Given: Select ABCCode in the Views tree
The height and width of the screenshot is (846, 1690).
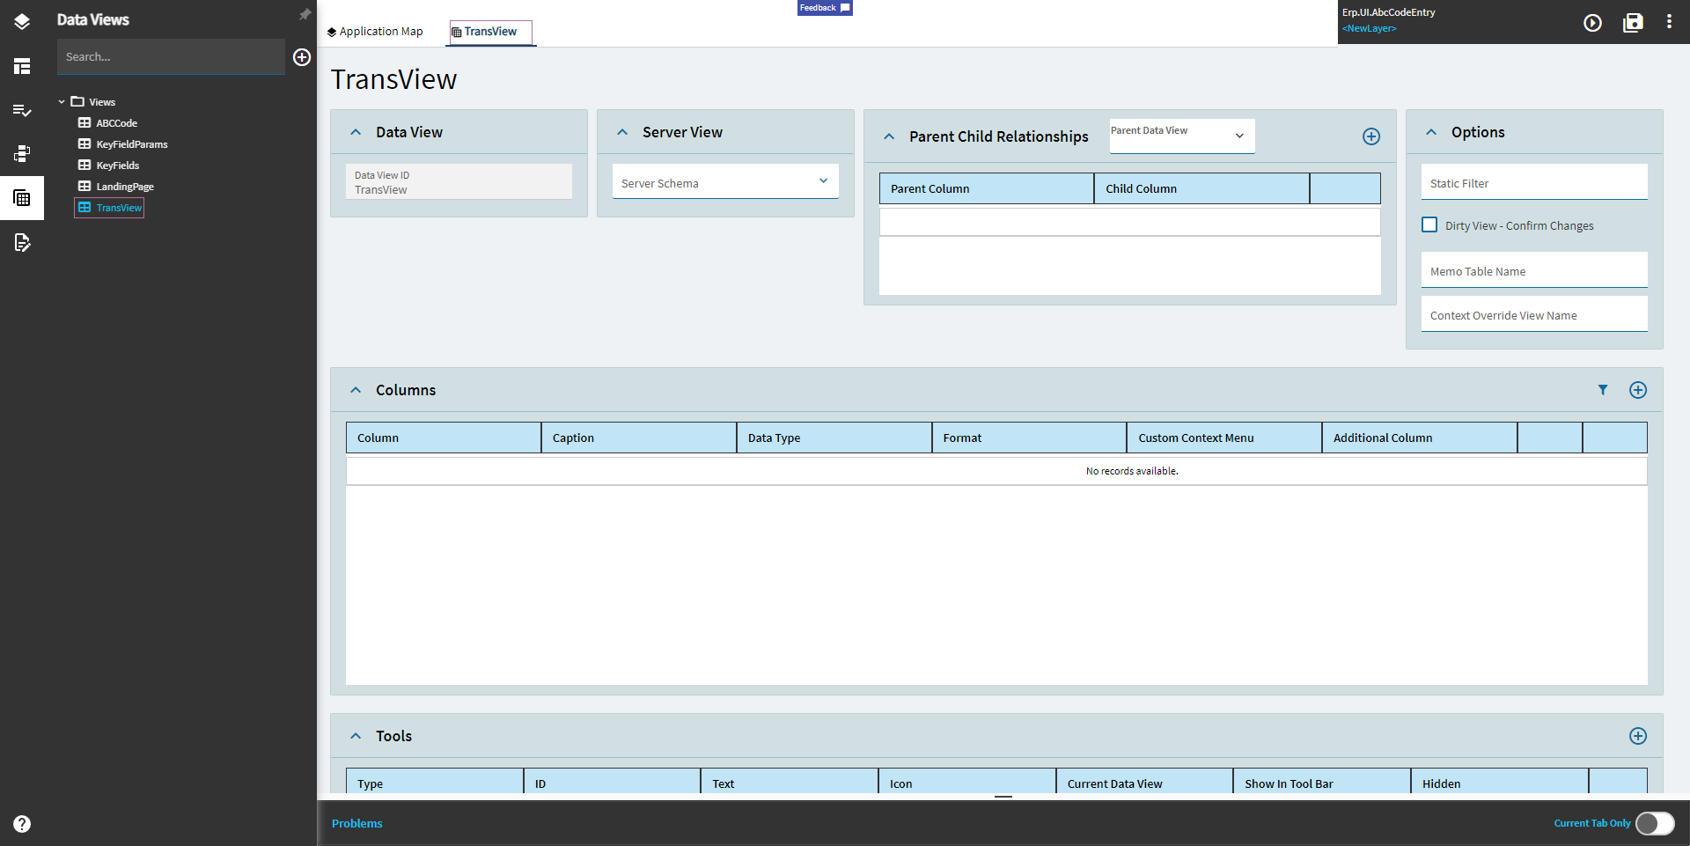Looking at the screenshot, I should click(x=116, y=123).
